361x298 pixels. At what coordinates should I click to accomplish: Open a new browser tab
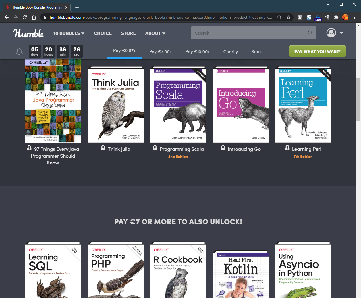77,7
